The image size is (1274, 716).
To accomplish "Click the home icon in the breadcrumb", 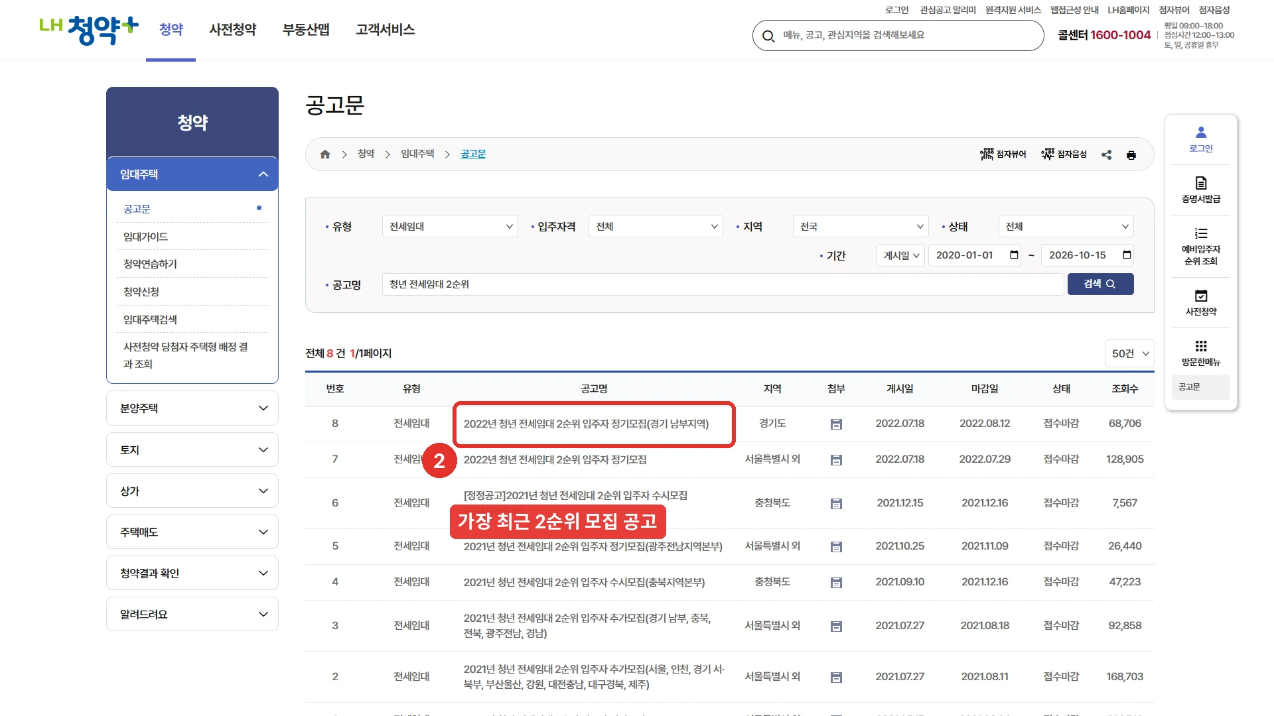I will (325, 154).
